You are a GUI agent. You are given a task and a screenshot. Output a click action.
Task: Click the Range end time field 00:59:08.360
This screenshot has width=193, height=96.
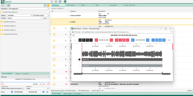pyautogui.click(x=35, y=92)
